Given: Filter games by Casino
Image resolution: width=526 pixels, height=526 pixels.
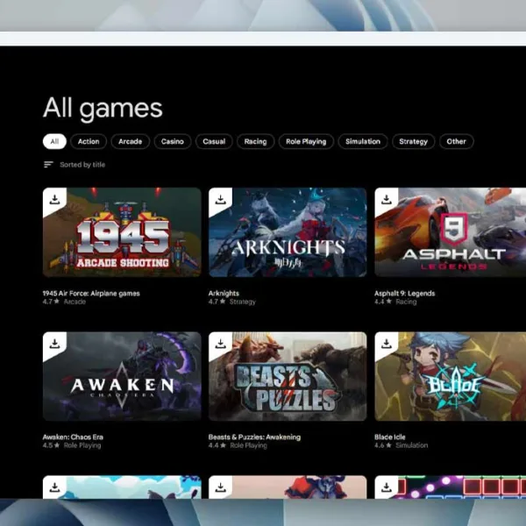Looking at the screenshot, I should [173, 141].
